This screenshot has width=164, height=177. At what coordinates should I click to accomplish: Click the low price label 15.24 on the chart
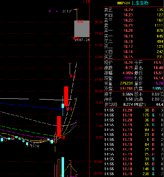click(x=34, y=146)
